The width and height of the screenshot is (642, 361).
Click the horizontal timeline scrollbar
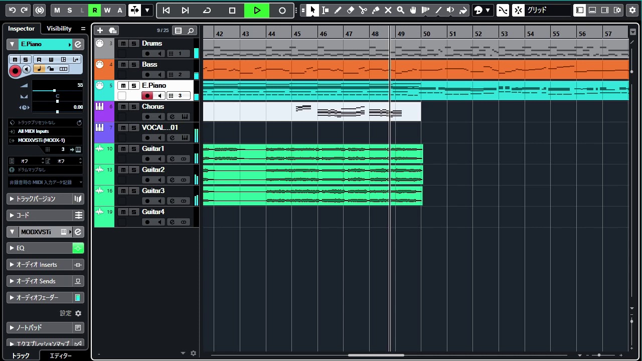click(376, 355)
